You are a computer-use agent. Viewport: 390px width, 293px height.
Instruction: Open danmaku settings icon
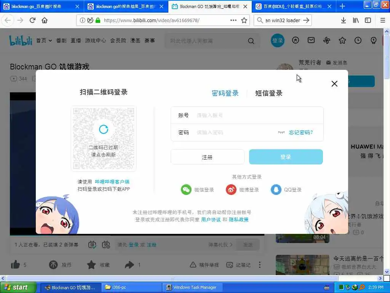pos(106,245)
